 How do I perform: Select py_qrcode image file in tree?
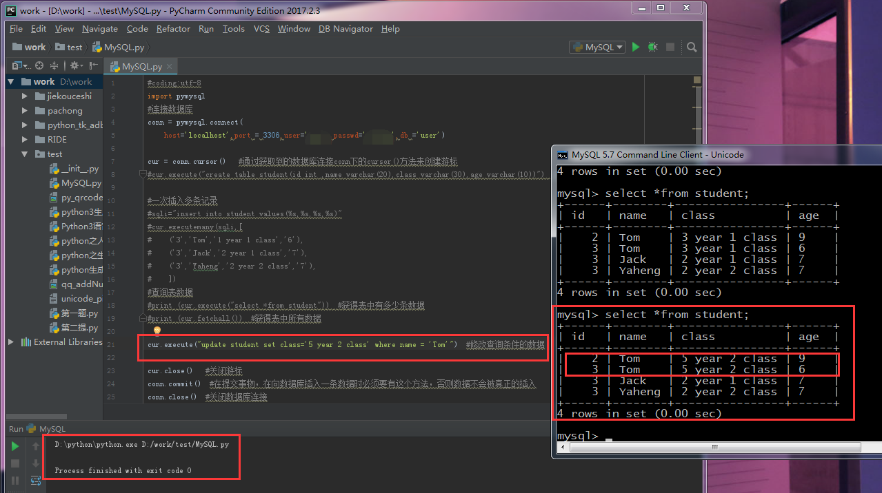point(76,198)
